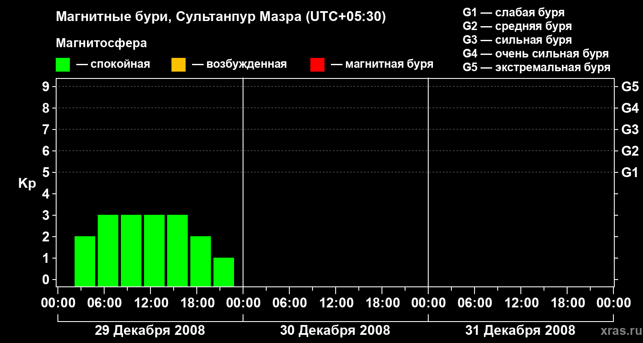This screenshot has width=643, height=343.
Task: Click the red 'магнитная буря' legend swatch
Action: click(317, 65)
